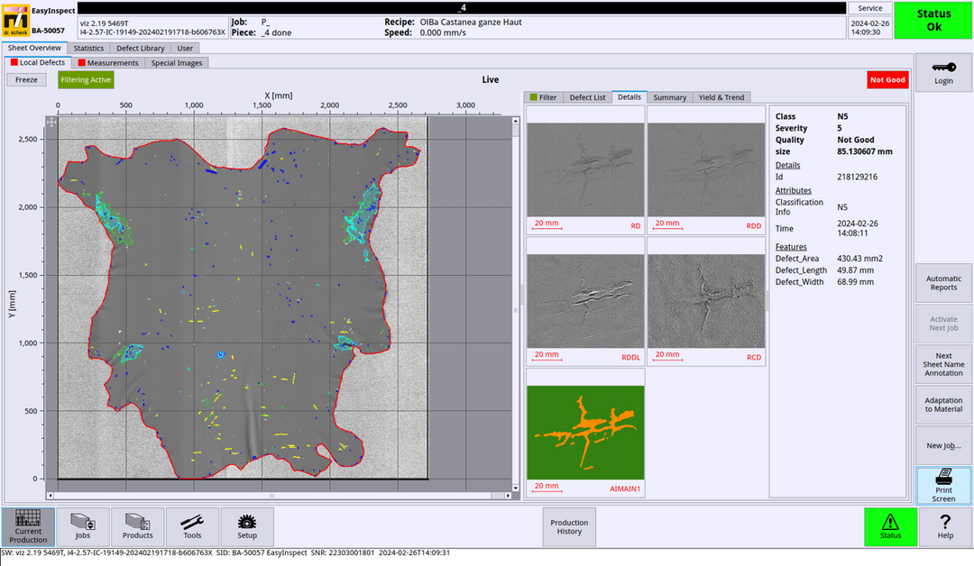
Task: Open the Setup gear icon
Action: pos(246,522)
